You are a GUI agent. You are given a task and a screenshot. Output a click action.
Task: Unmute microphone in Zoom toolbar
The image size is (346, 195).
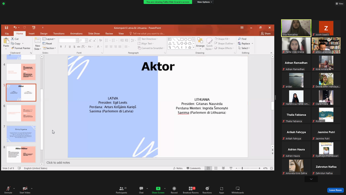pos(8,190)
